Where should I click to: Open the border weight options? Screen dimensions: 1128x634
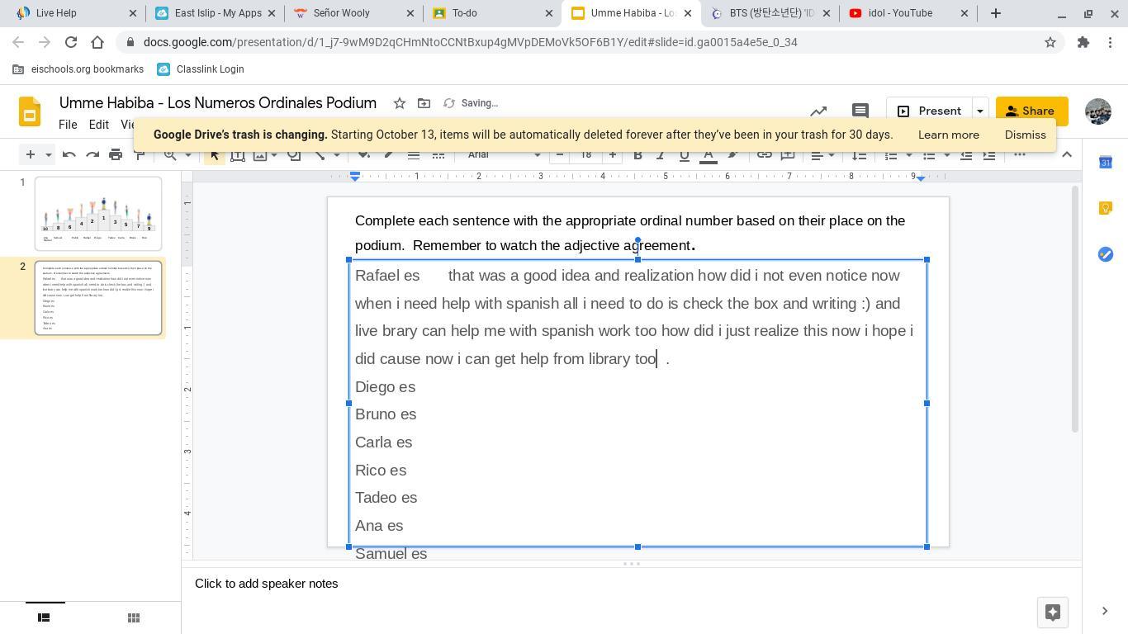[414, 154]
